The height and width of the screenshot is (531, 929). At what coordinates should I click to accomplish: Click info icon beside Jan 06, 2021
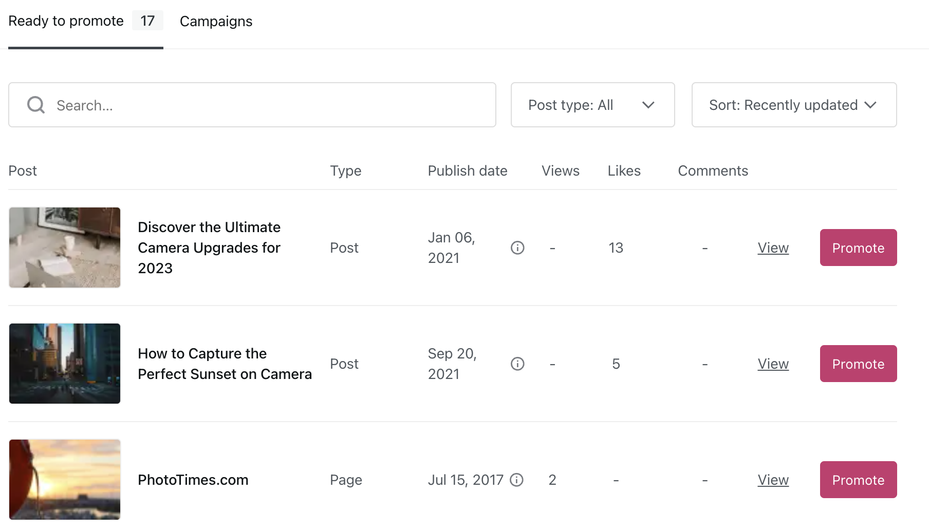517,248
